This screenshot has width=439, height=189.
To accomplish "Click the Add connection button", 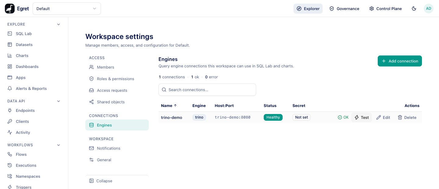I will coord(400,61).
